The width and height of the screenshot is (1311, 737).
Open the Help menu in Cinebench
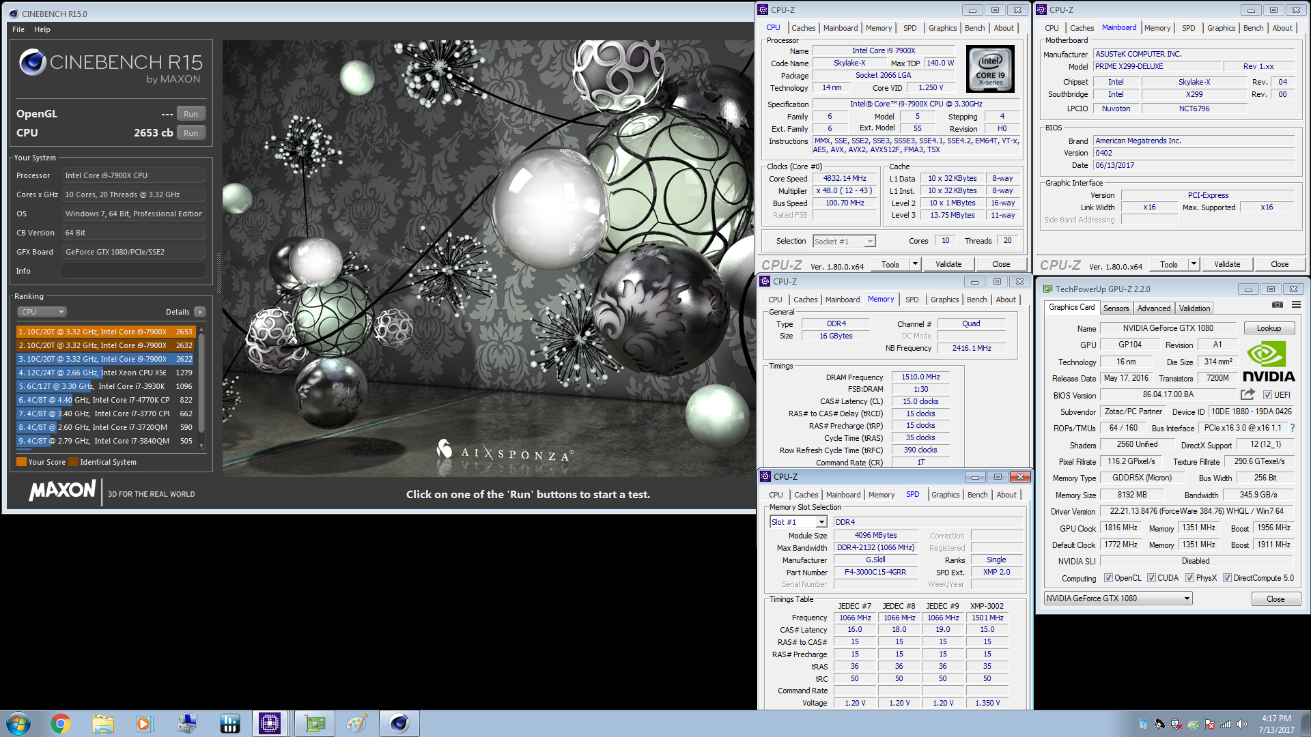point(42,29)
